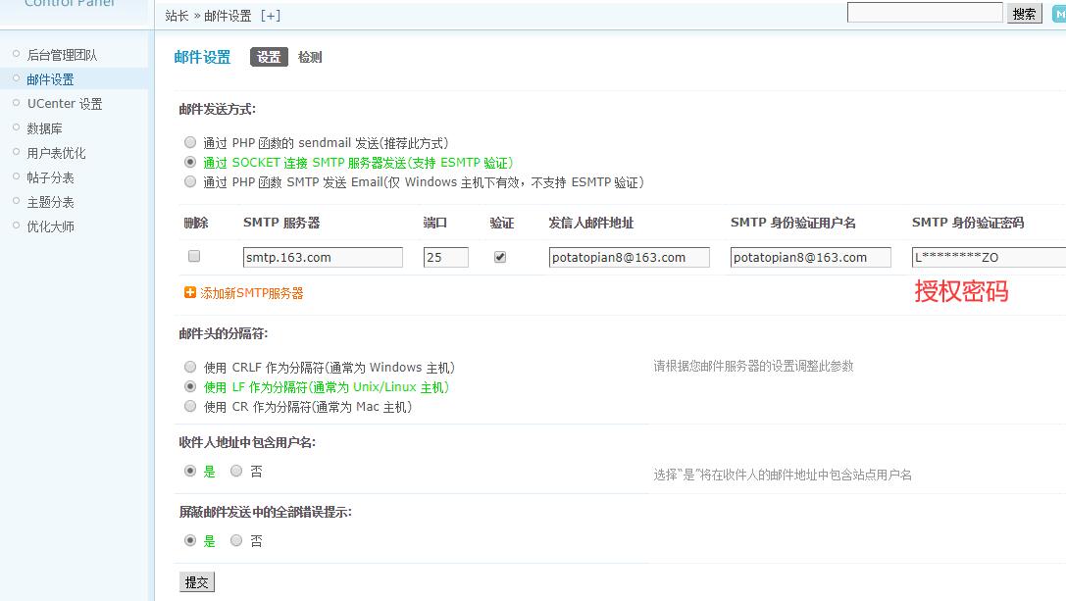Click the 添加新SMTP服务器 link
This screenshot has width=1066, height=601.
tap(251, 293)
